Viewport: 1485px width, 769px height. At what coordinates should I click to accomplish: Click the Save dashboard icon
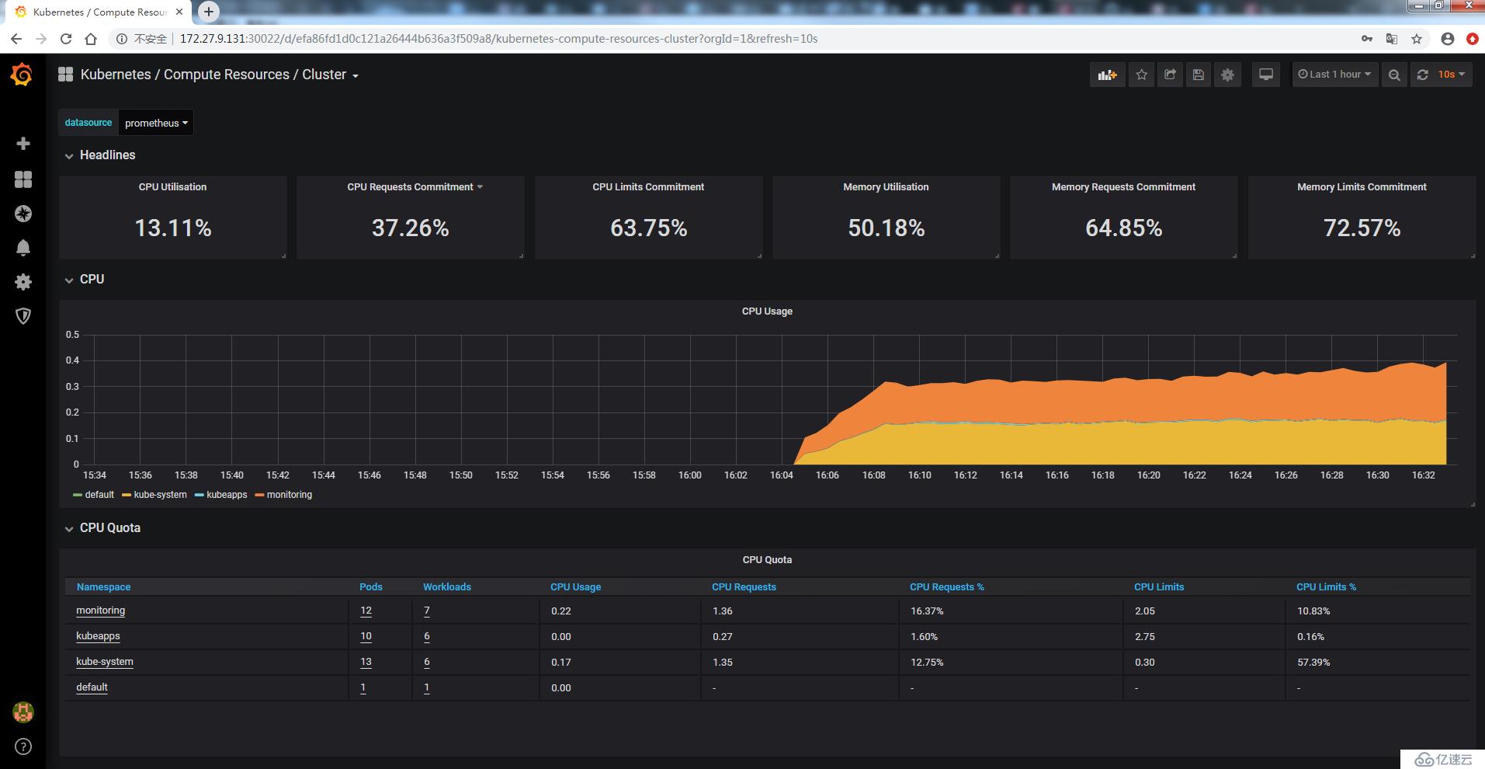(1199, 75)
